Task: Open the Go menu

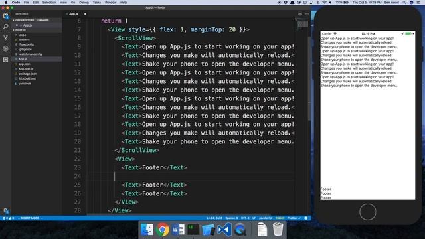Action: [73, 3]
